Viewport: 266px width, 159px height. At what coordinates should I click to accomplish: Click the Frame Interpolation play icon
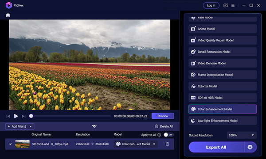(x=193, y=75)
